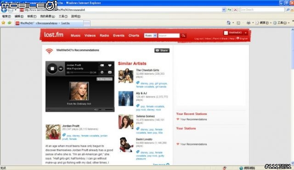The image size is (294, 170).
Task: Click the Live Search input box
Action: coord(262,10)
